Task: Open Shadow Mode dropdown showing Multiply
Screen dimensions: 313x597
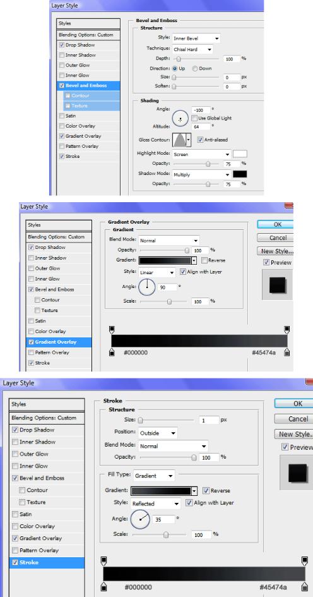Action: point(201,174)
